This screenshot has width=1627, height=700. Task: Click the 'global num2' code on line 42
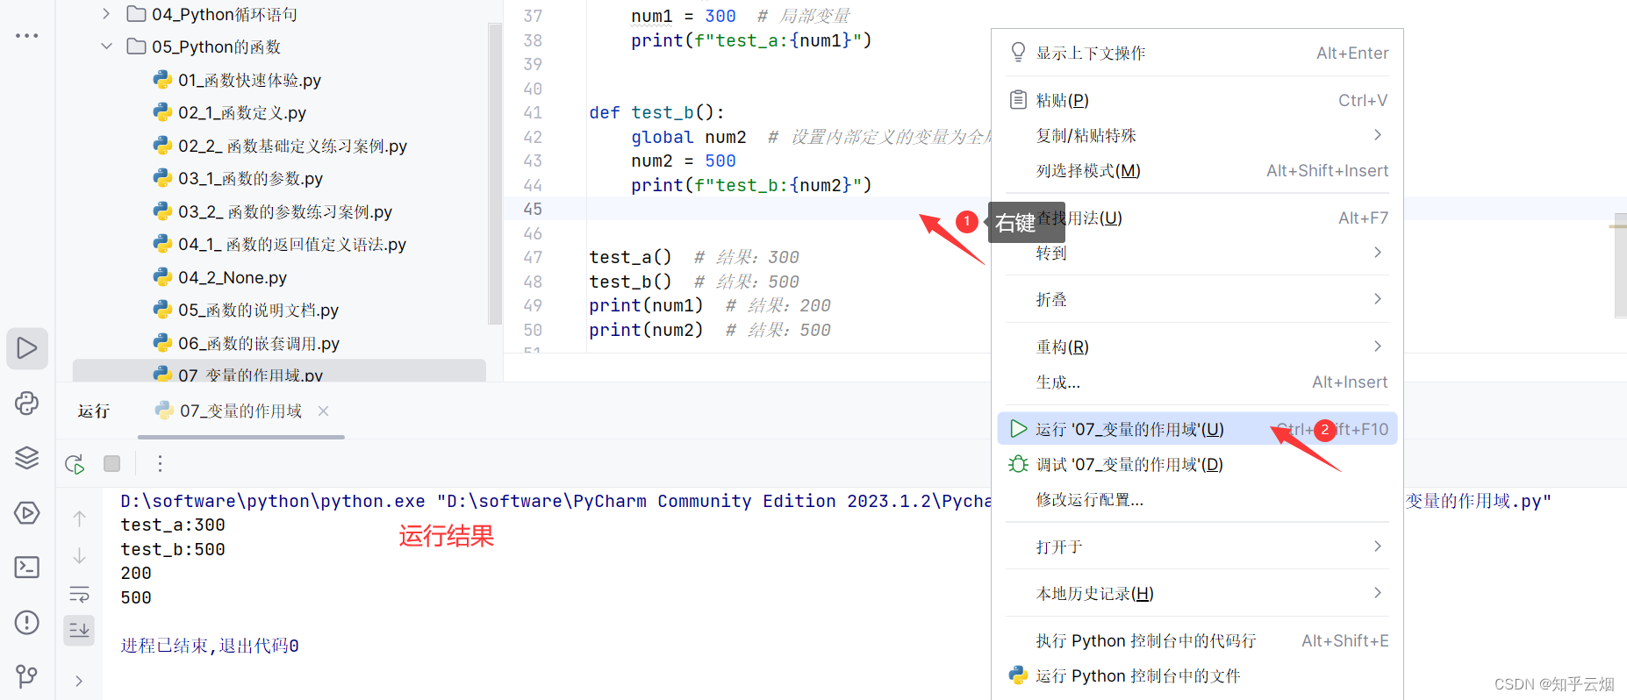pyautogui.click(x=689, y=137)
